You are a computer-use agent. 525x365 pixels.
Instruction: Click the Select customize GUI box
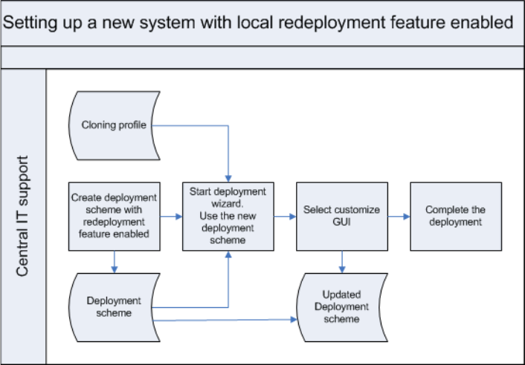pos(342,216)
